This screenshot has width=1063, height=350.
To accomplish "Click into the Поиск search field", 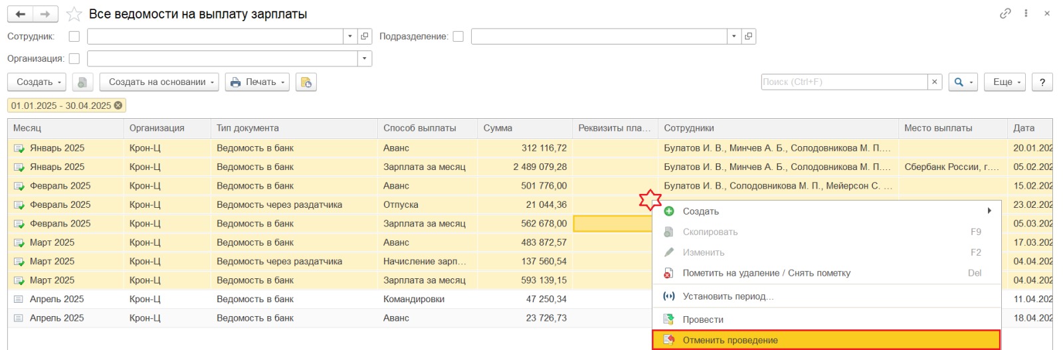I will 844,82.
